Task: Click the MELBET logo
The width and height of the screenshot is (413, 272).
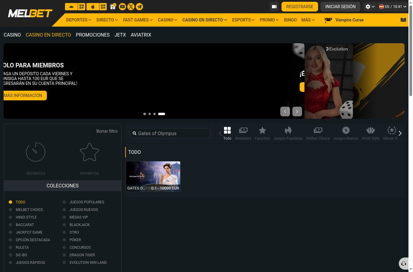Action: click(x=30, y=13)
